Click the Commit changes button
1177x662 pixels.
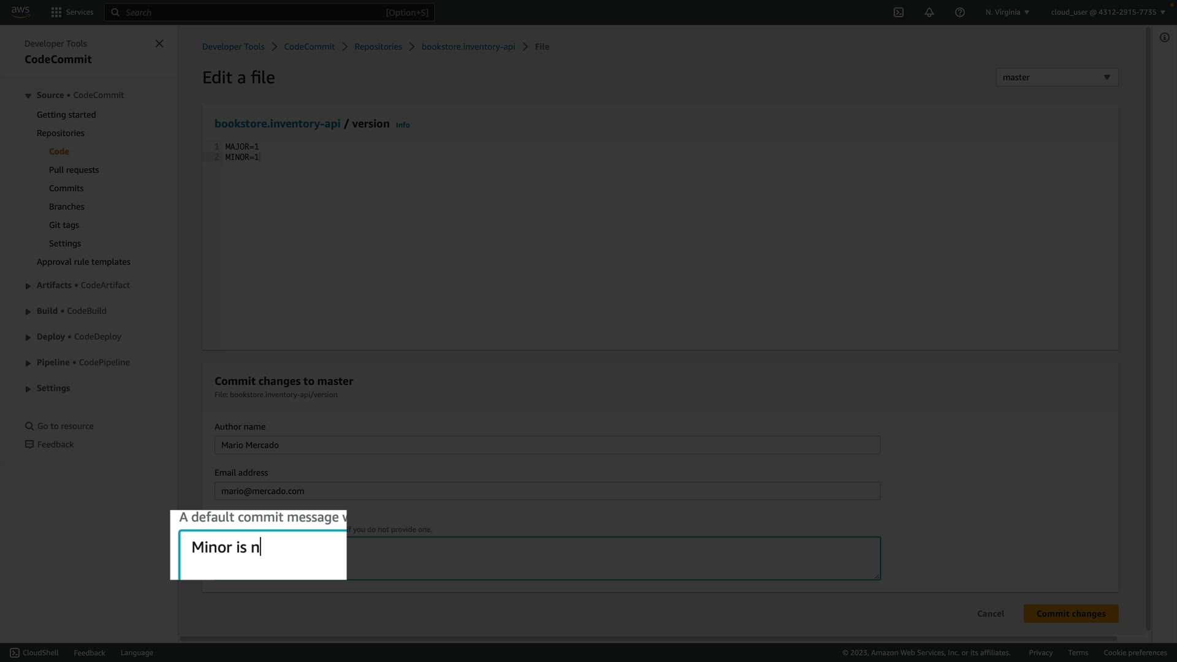(x=1070, y=614)
